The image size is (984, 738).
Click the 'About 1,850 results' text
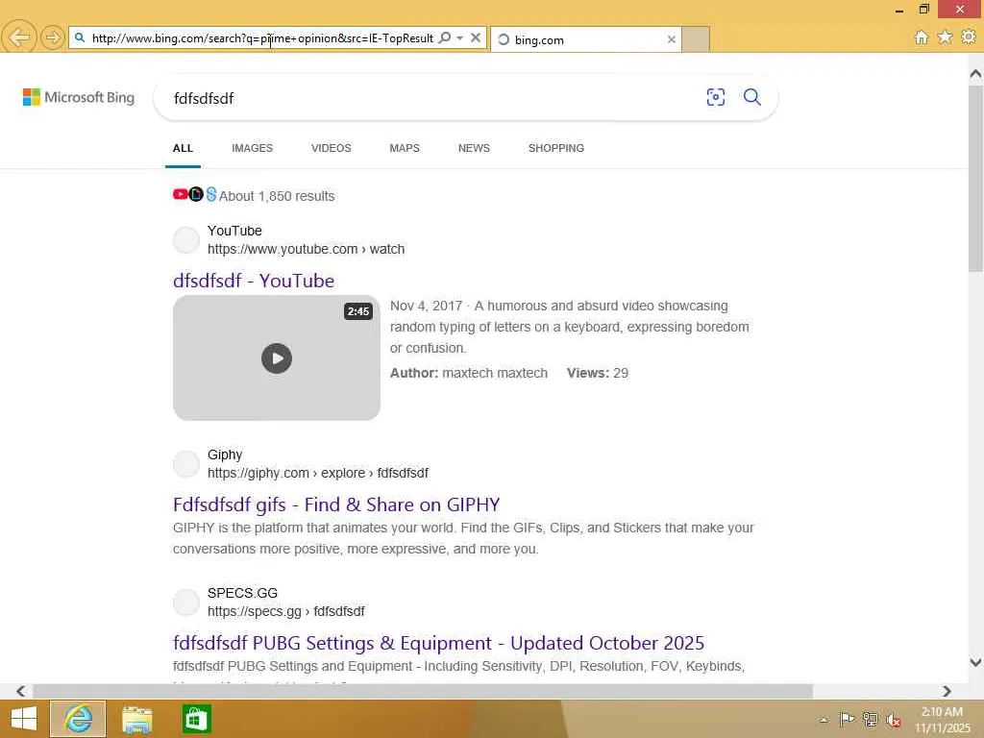point(277,196)
